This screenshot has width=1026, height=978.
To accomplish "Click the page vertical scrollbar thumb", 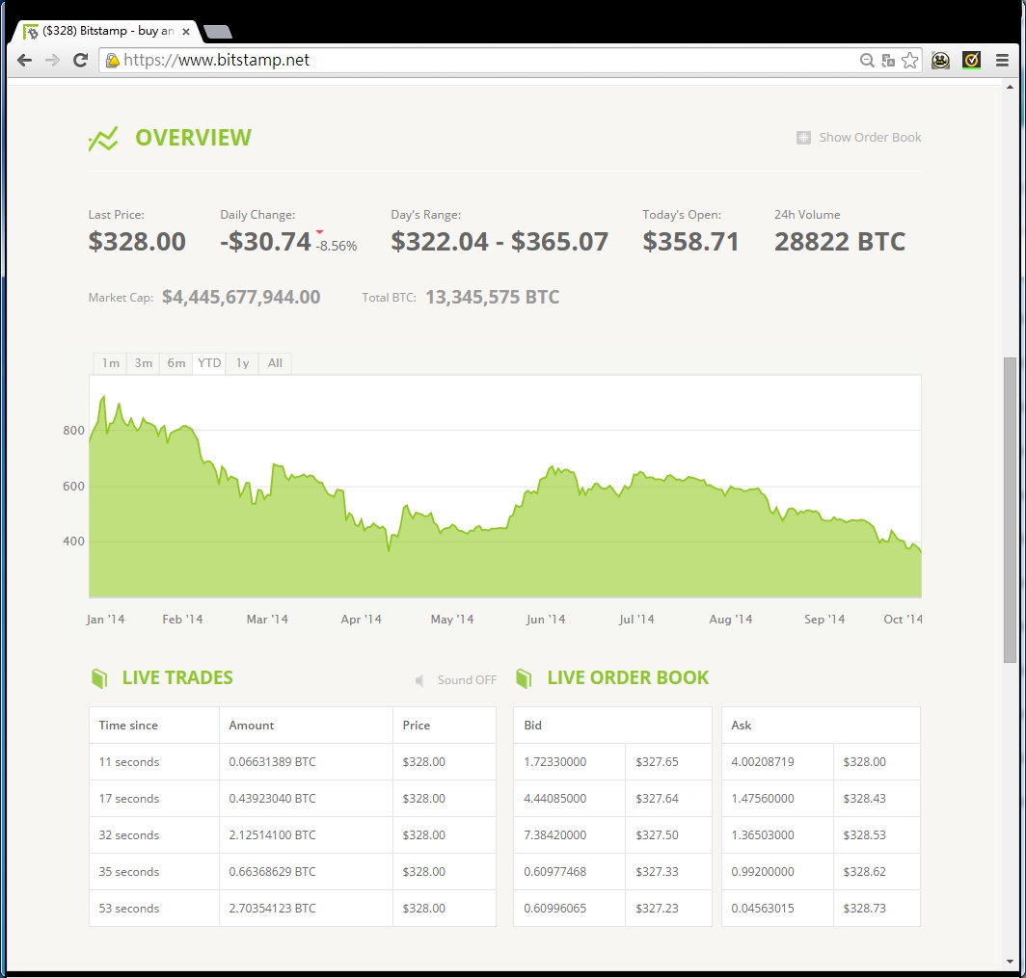I will pyautogui.click(x=1010, y=510).
